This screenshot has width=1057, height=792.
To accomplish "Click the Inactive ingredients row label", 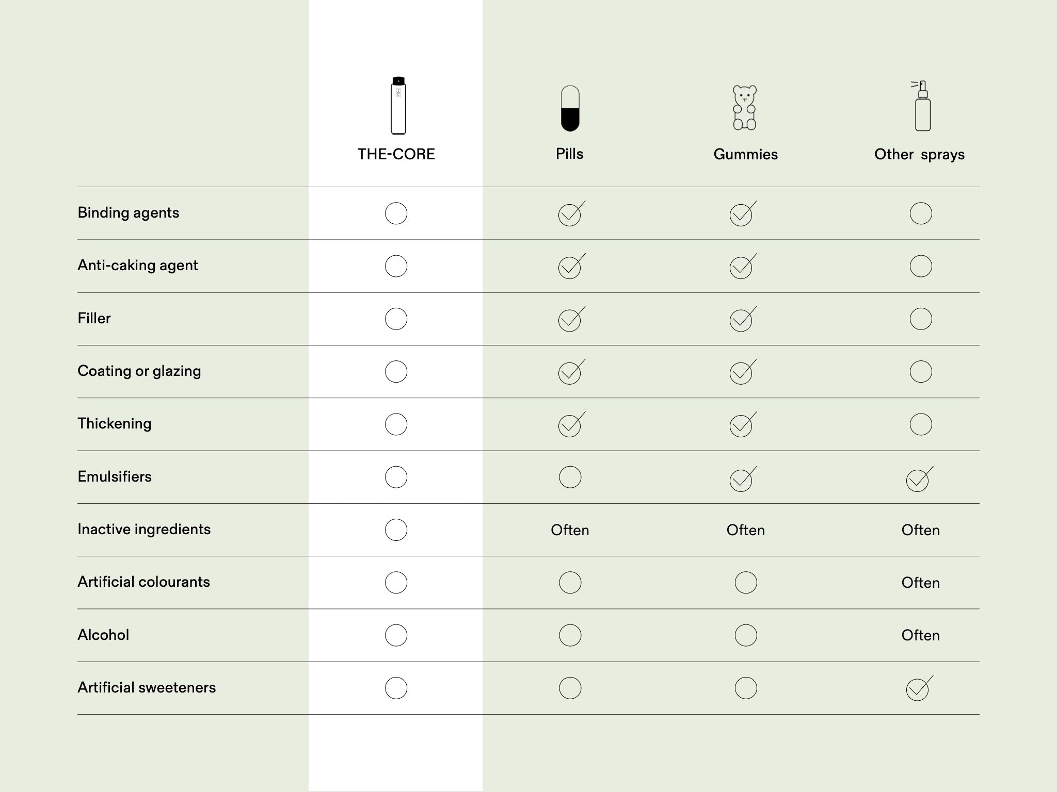I will [x=144, y=530].
